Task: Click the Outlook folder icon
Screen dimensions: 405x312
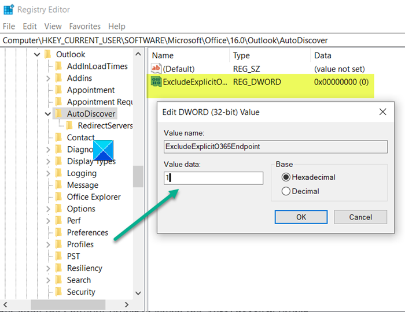Action: coord(48,54)
